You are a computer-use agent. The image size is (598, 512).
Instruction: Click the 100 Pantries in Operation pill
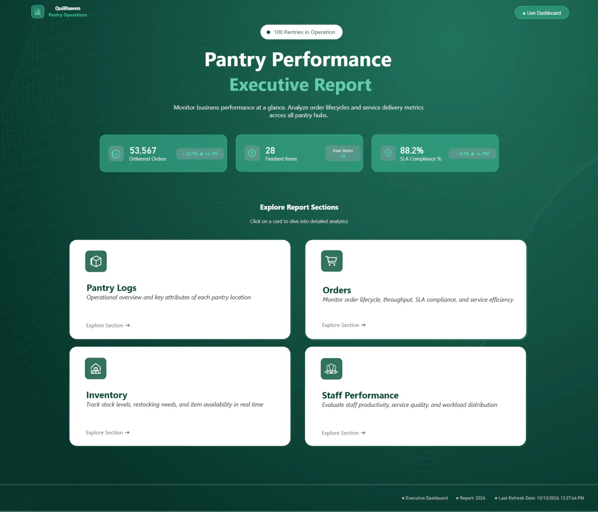tap(301, 32)
